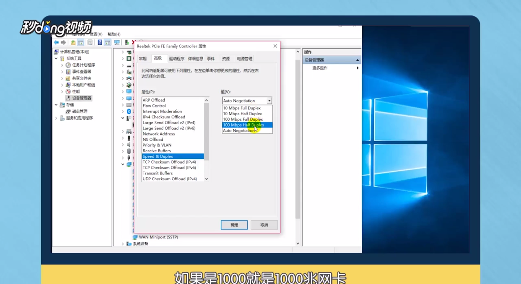The width and height of the screenshot is (521, 284).
Task: Expand the 任务计划程序 node
Action: coord(62,65)
